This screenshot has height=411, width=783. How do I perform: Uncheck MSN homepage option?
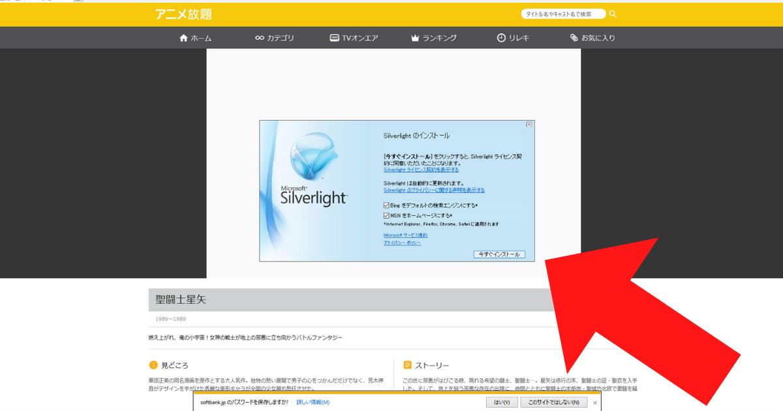386,215
